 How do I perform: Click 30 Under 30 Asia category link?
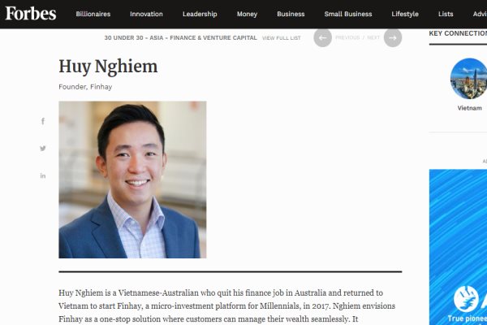(x=181, y=37)
